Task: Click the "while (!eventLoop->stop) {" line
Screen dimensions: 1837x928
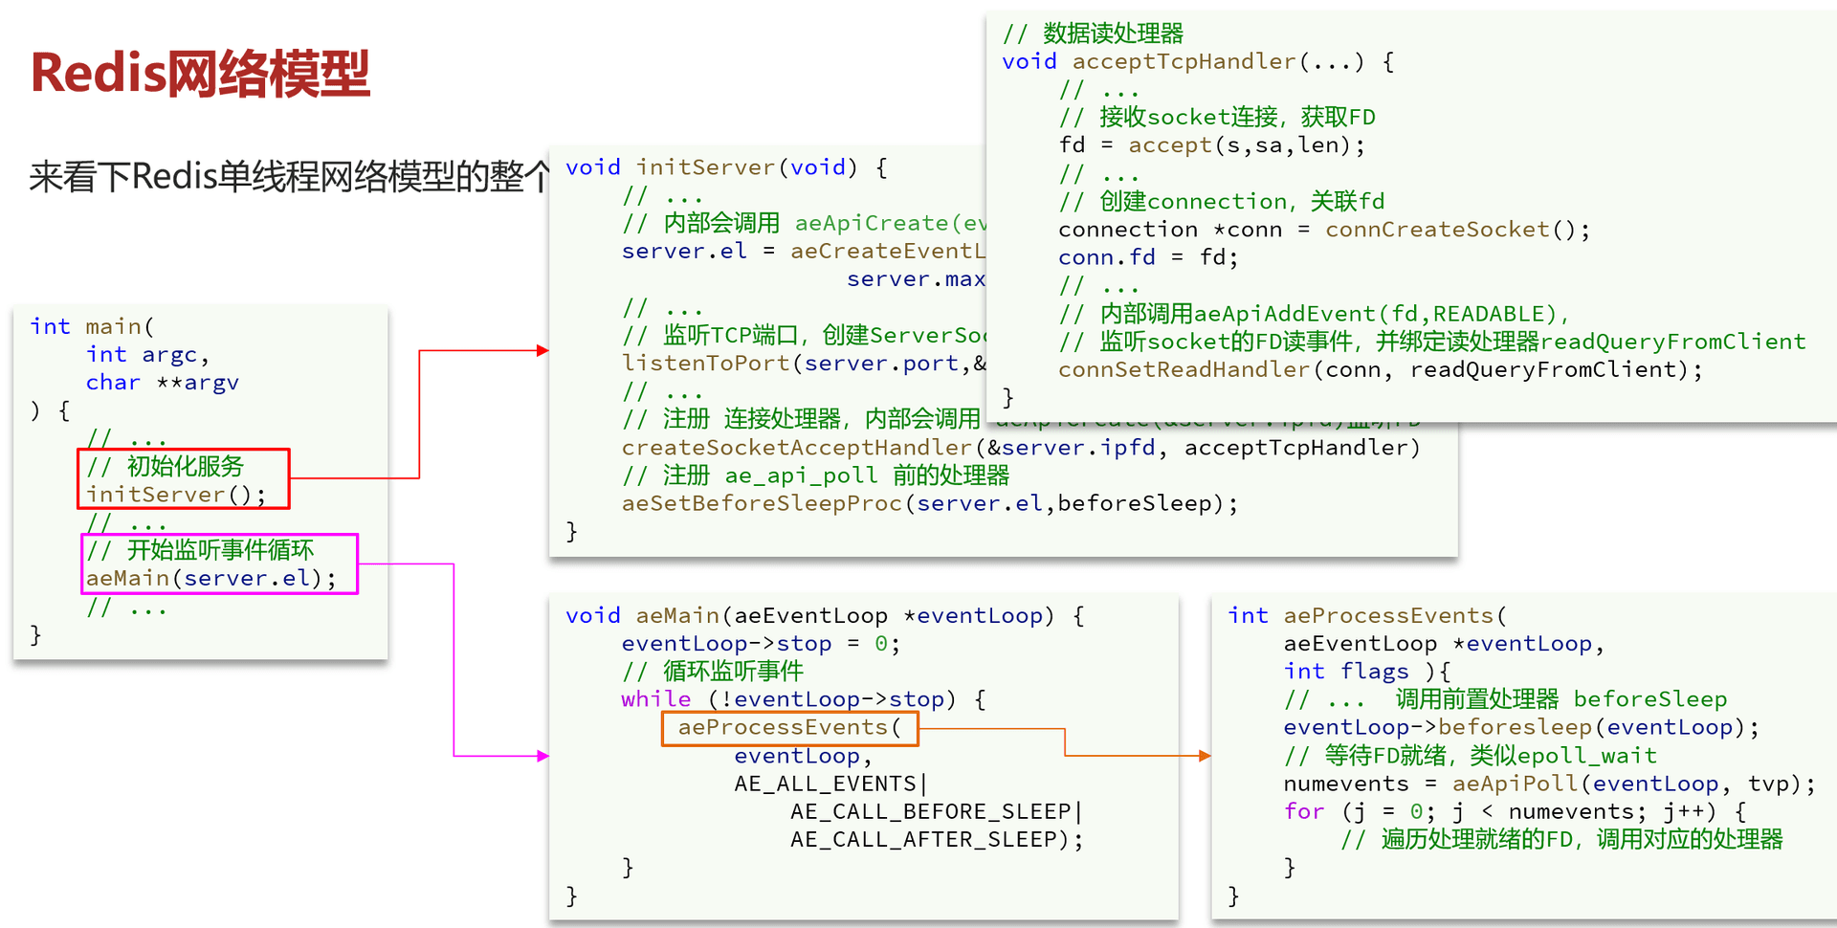Action: pos(804,699)
